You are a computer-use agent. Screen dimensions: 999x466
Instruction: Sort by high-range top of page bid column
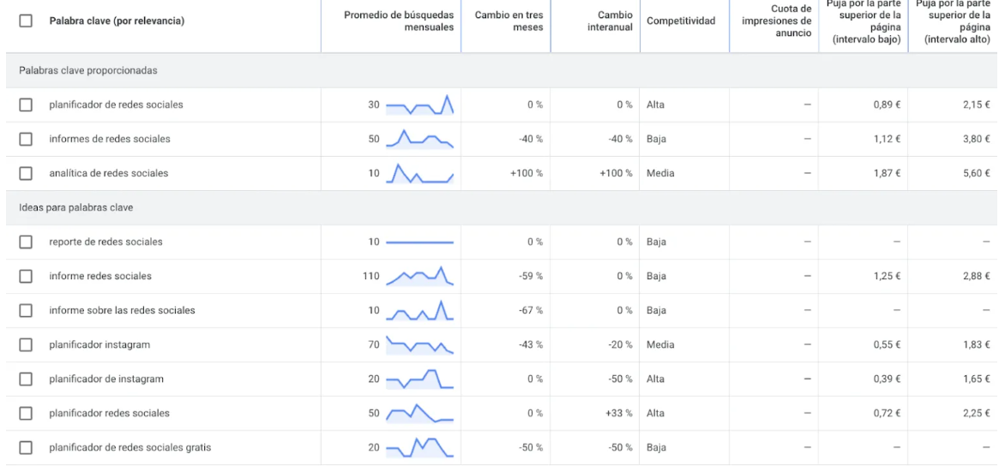point(954,21)
